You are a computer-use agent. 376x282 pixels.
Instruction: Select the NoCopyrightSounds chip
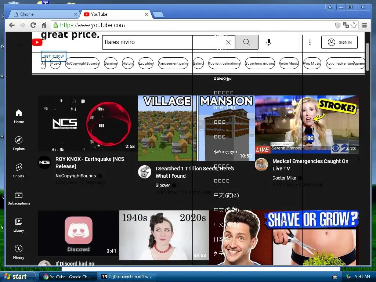click(82, 63)
